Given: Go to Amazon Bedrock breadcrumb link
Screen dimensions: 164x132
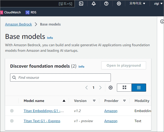Looking at the screenshot, I should coord(18,24).
